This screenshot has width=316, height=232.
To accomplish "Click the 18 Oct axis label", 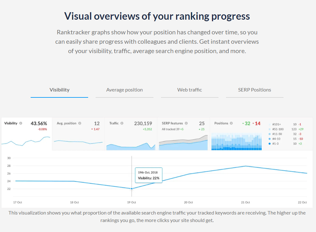I will 74,202.
